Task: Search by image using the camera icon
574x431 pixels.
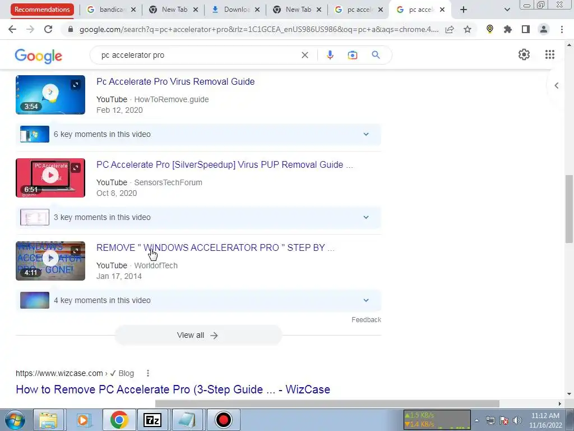Action: click(x=352, y=55)
